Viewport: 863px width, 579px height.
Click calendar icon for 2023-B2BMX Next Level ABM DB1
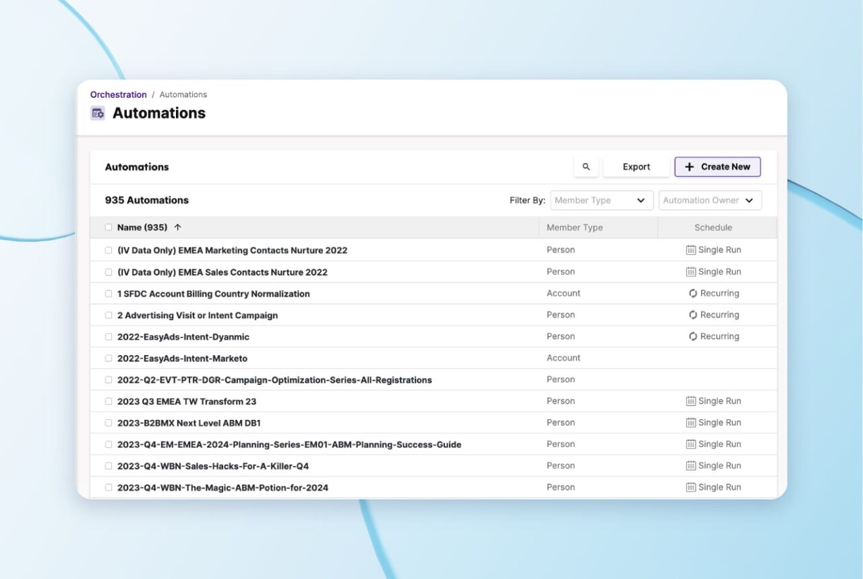click(690, 423)
